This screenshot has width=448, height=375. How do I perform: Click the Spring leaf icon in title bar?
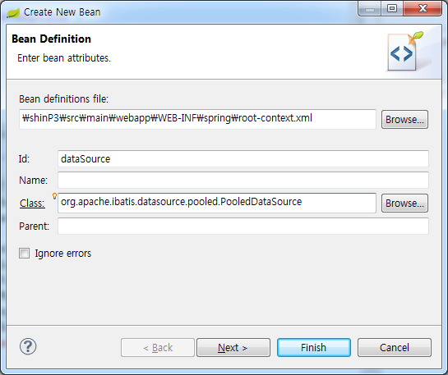(x=13, y=13)
